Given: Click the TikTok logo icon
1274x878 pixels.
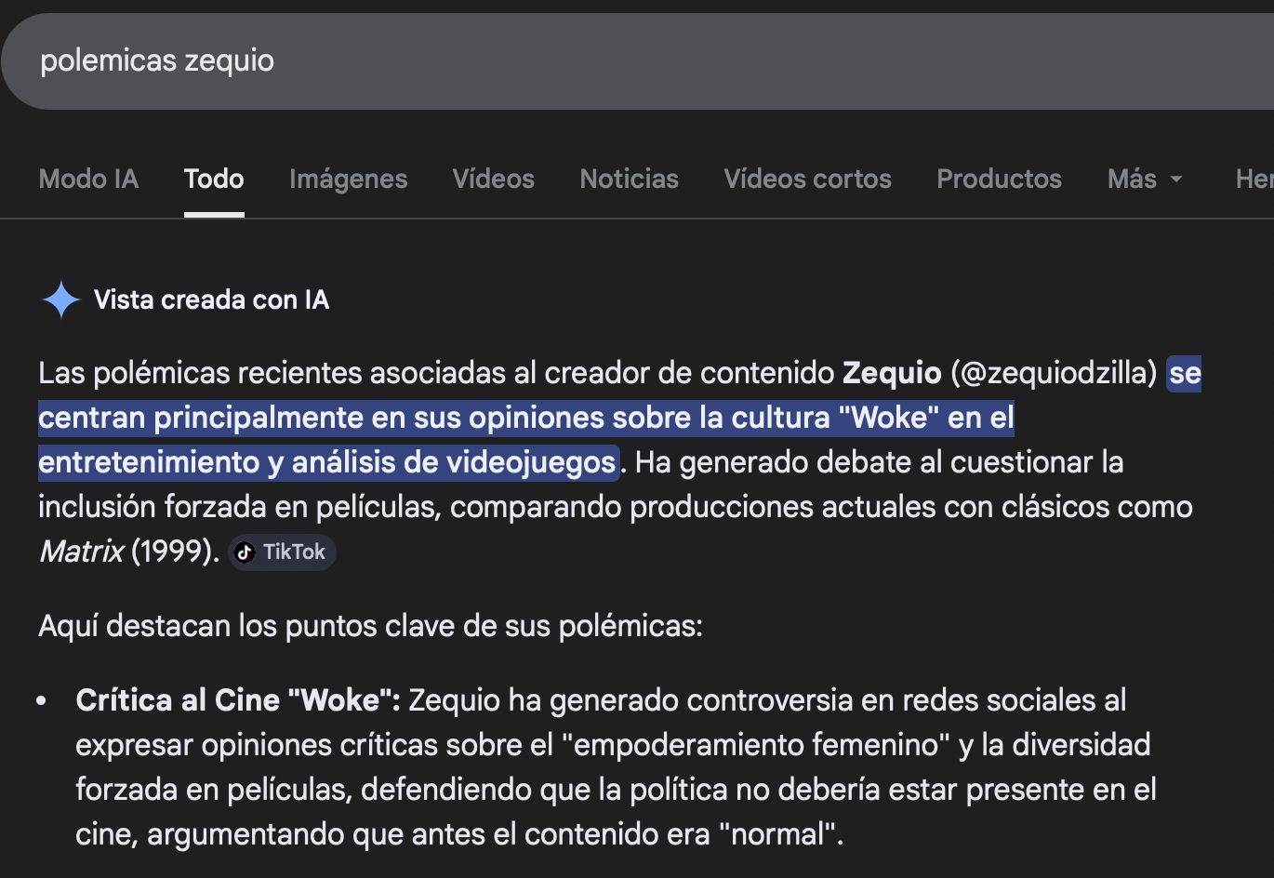Looking at the screenshot, I should [245, 552].
